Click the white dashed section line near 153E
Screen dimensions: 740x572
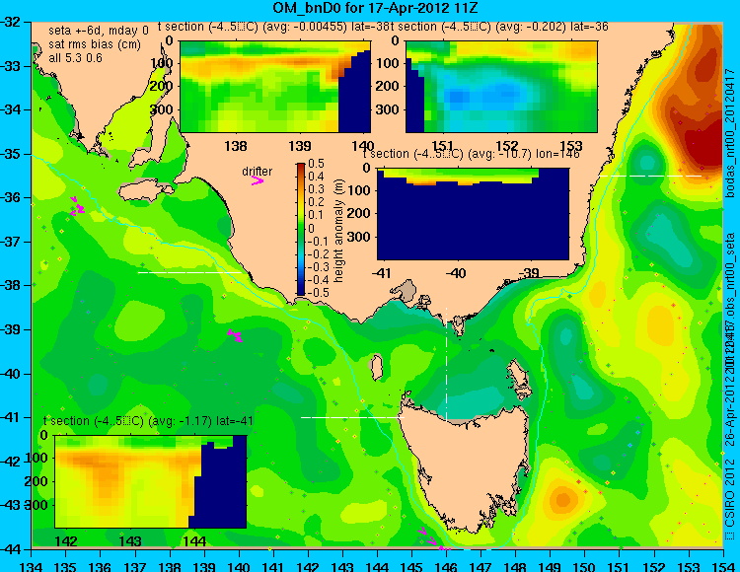(650, 176)
